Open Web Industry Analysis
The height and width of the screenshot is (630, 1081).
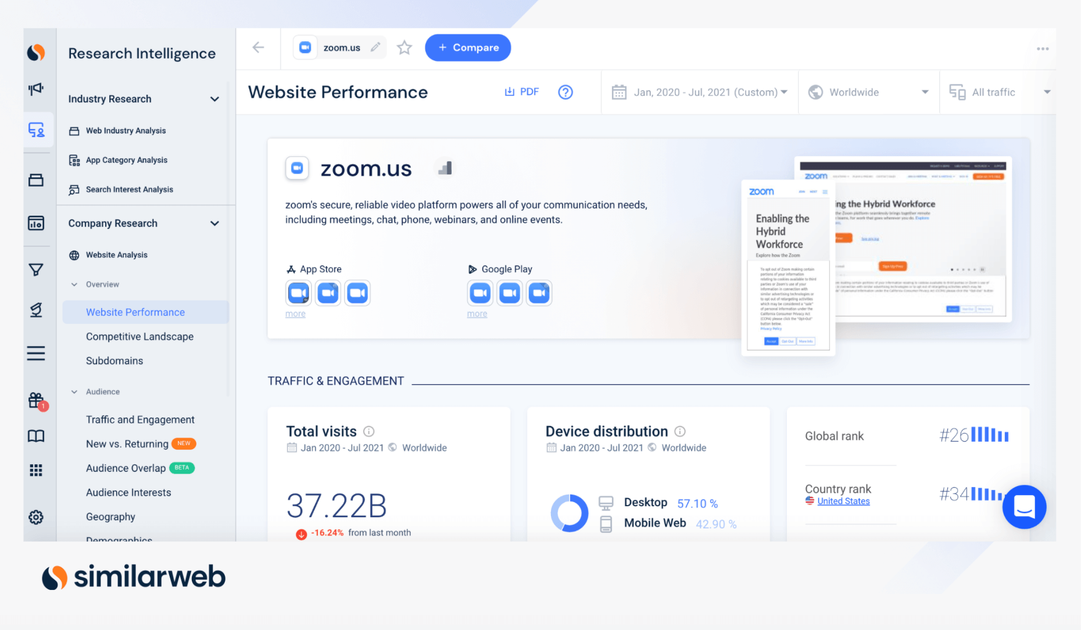126,131
